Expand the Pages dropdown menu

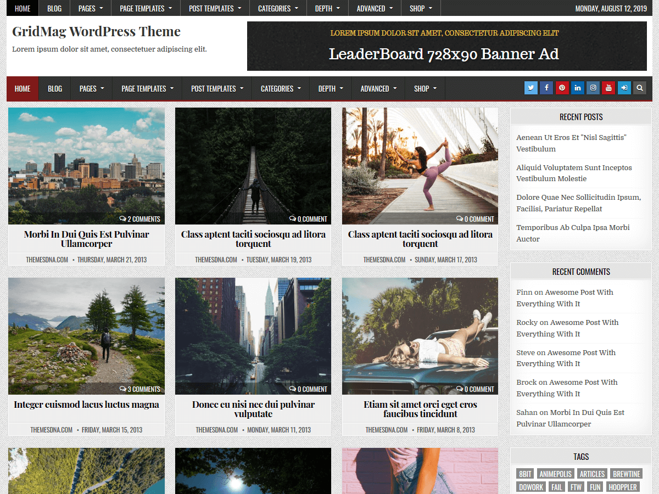coord(91,88)
